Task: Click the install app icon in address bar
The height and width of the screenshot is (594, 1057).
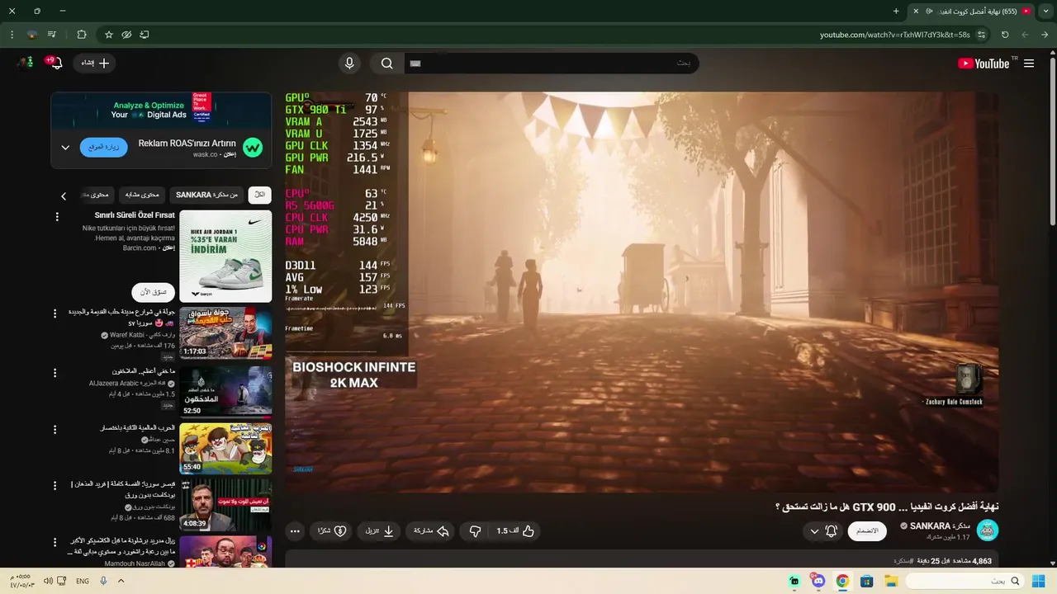Action: (145, 35)
